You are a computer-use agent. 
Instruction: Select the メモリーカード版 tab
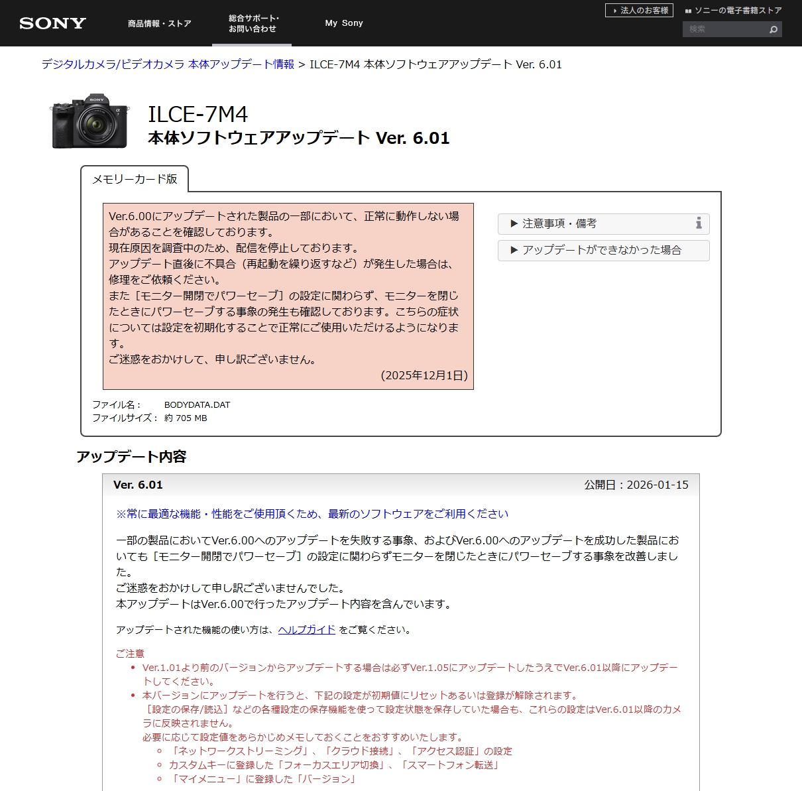click(135, 179)
